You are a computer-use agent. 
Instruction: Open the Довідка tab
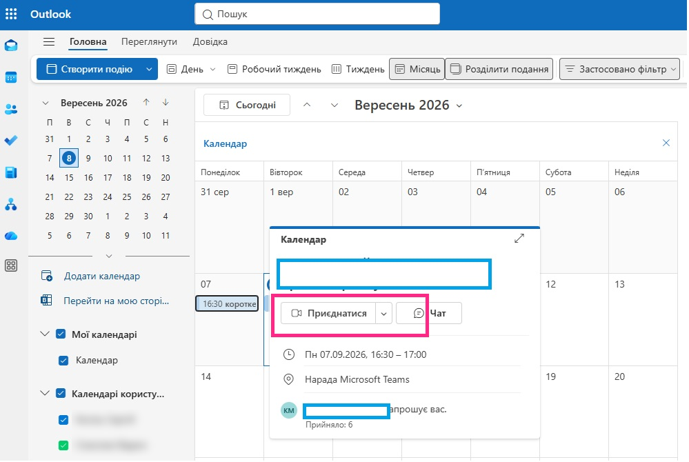210,42
